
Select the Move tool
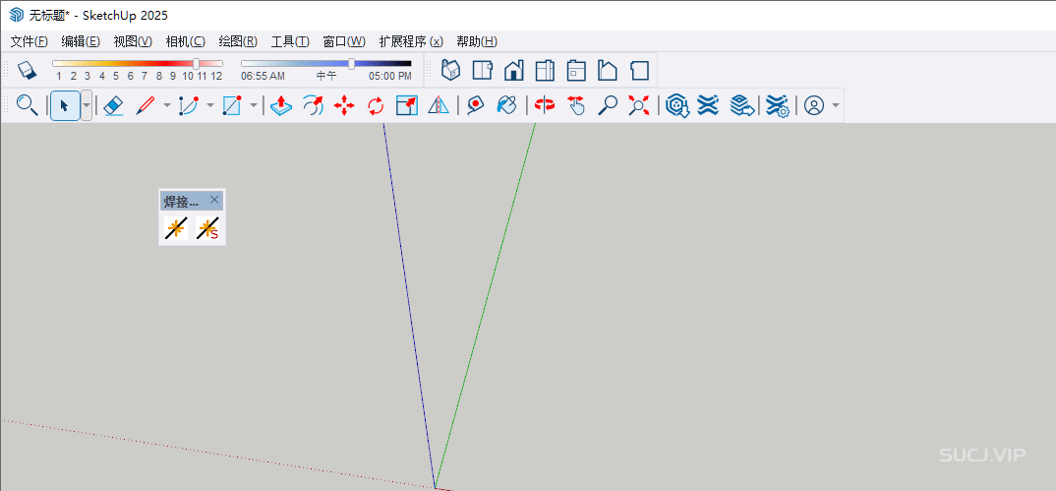click(x=344, y=105)
